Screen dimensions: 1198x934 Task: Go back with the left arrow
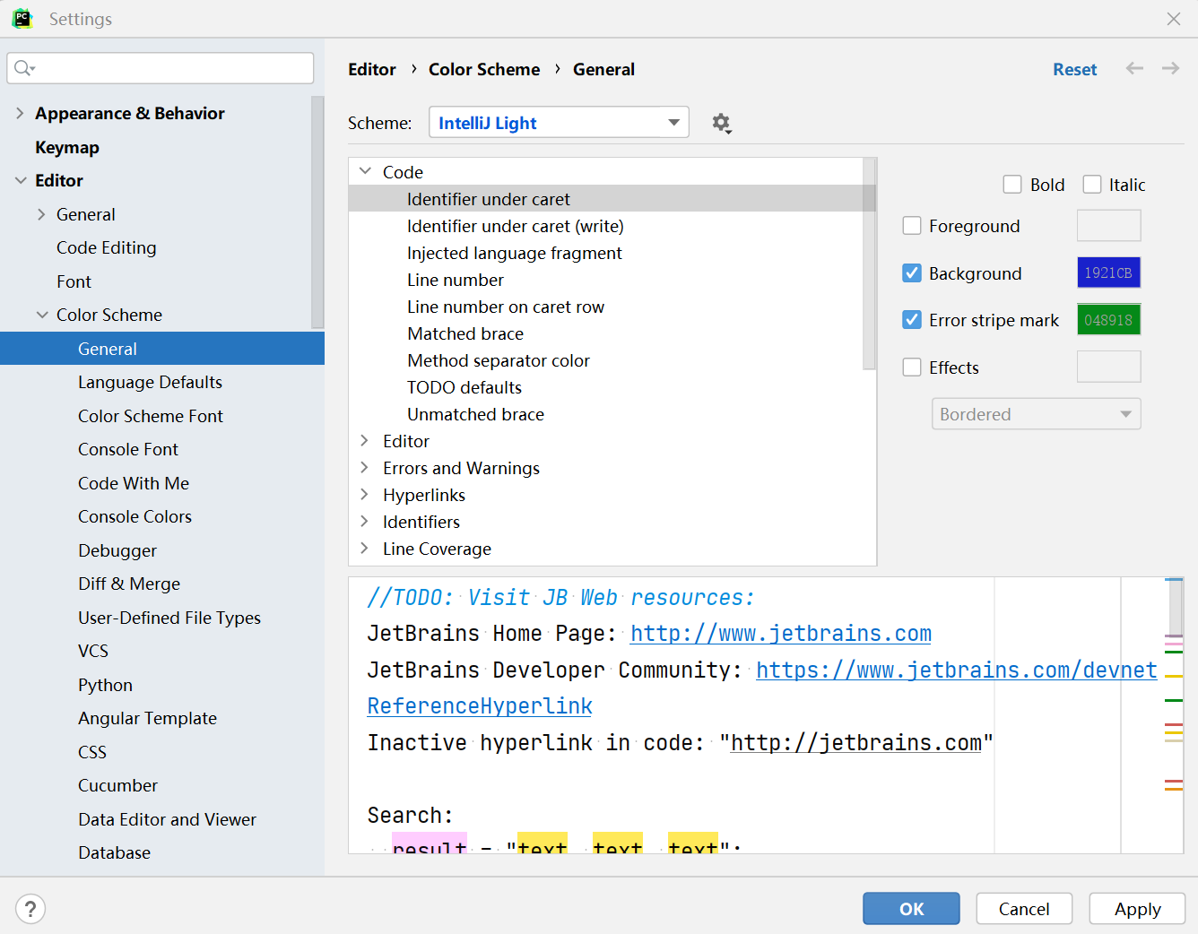click(x=1134, y=69)
